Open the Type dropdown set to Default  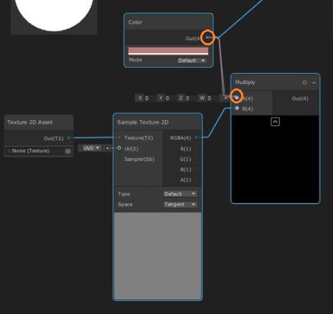point(180,193)
